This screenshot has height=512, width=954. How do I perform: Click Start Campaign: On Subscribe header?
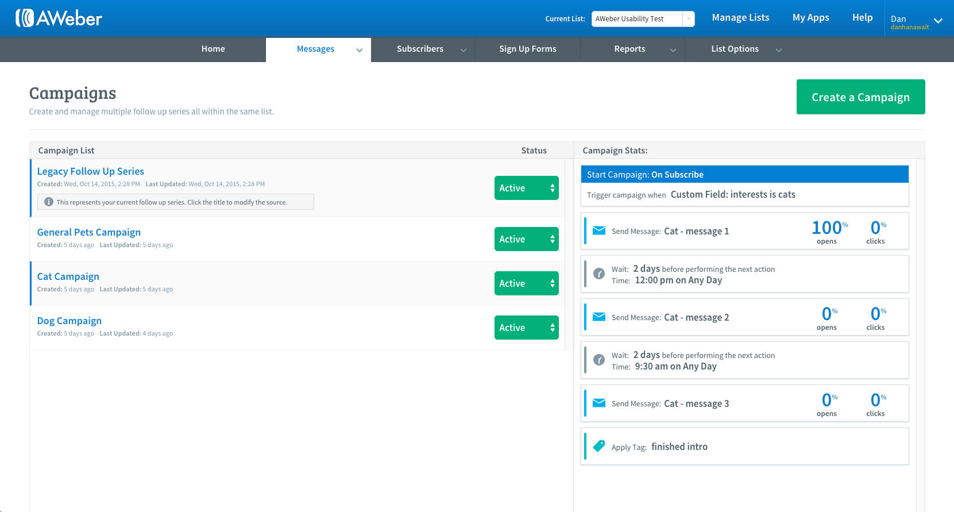pyautogui.click(x=744, y=174)
